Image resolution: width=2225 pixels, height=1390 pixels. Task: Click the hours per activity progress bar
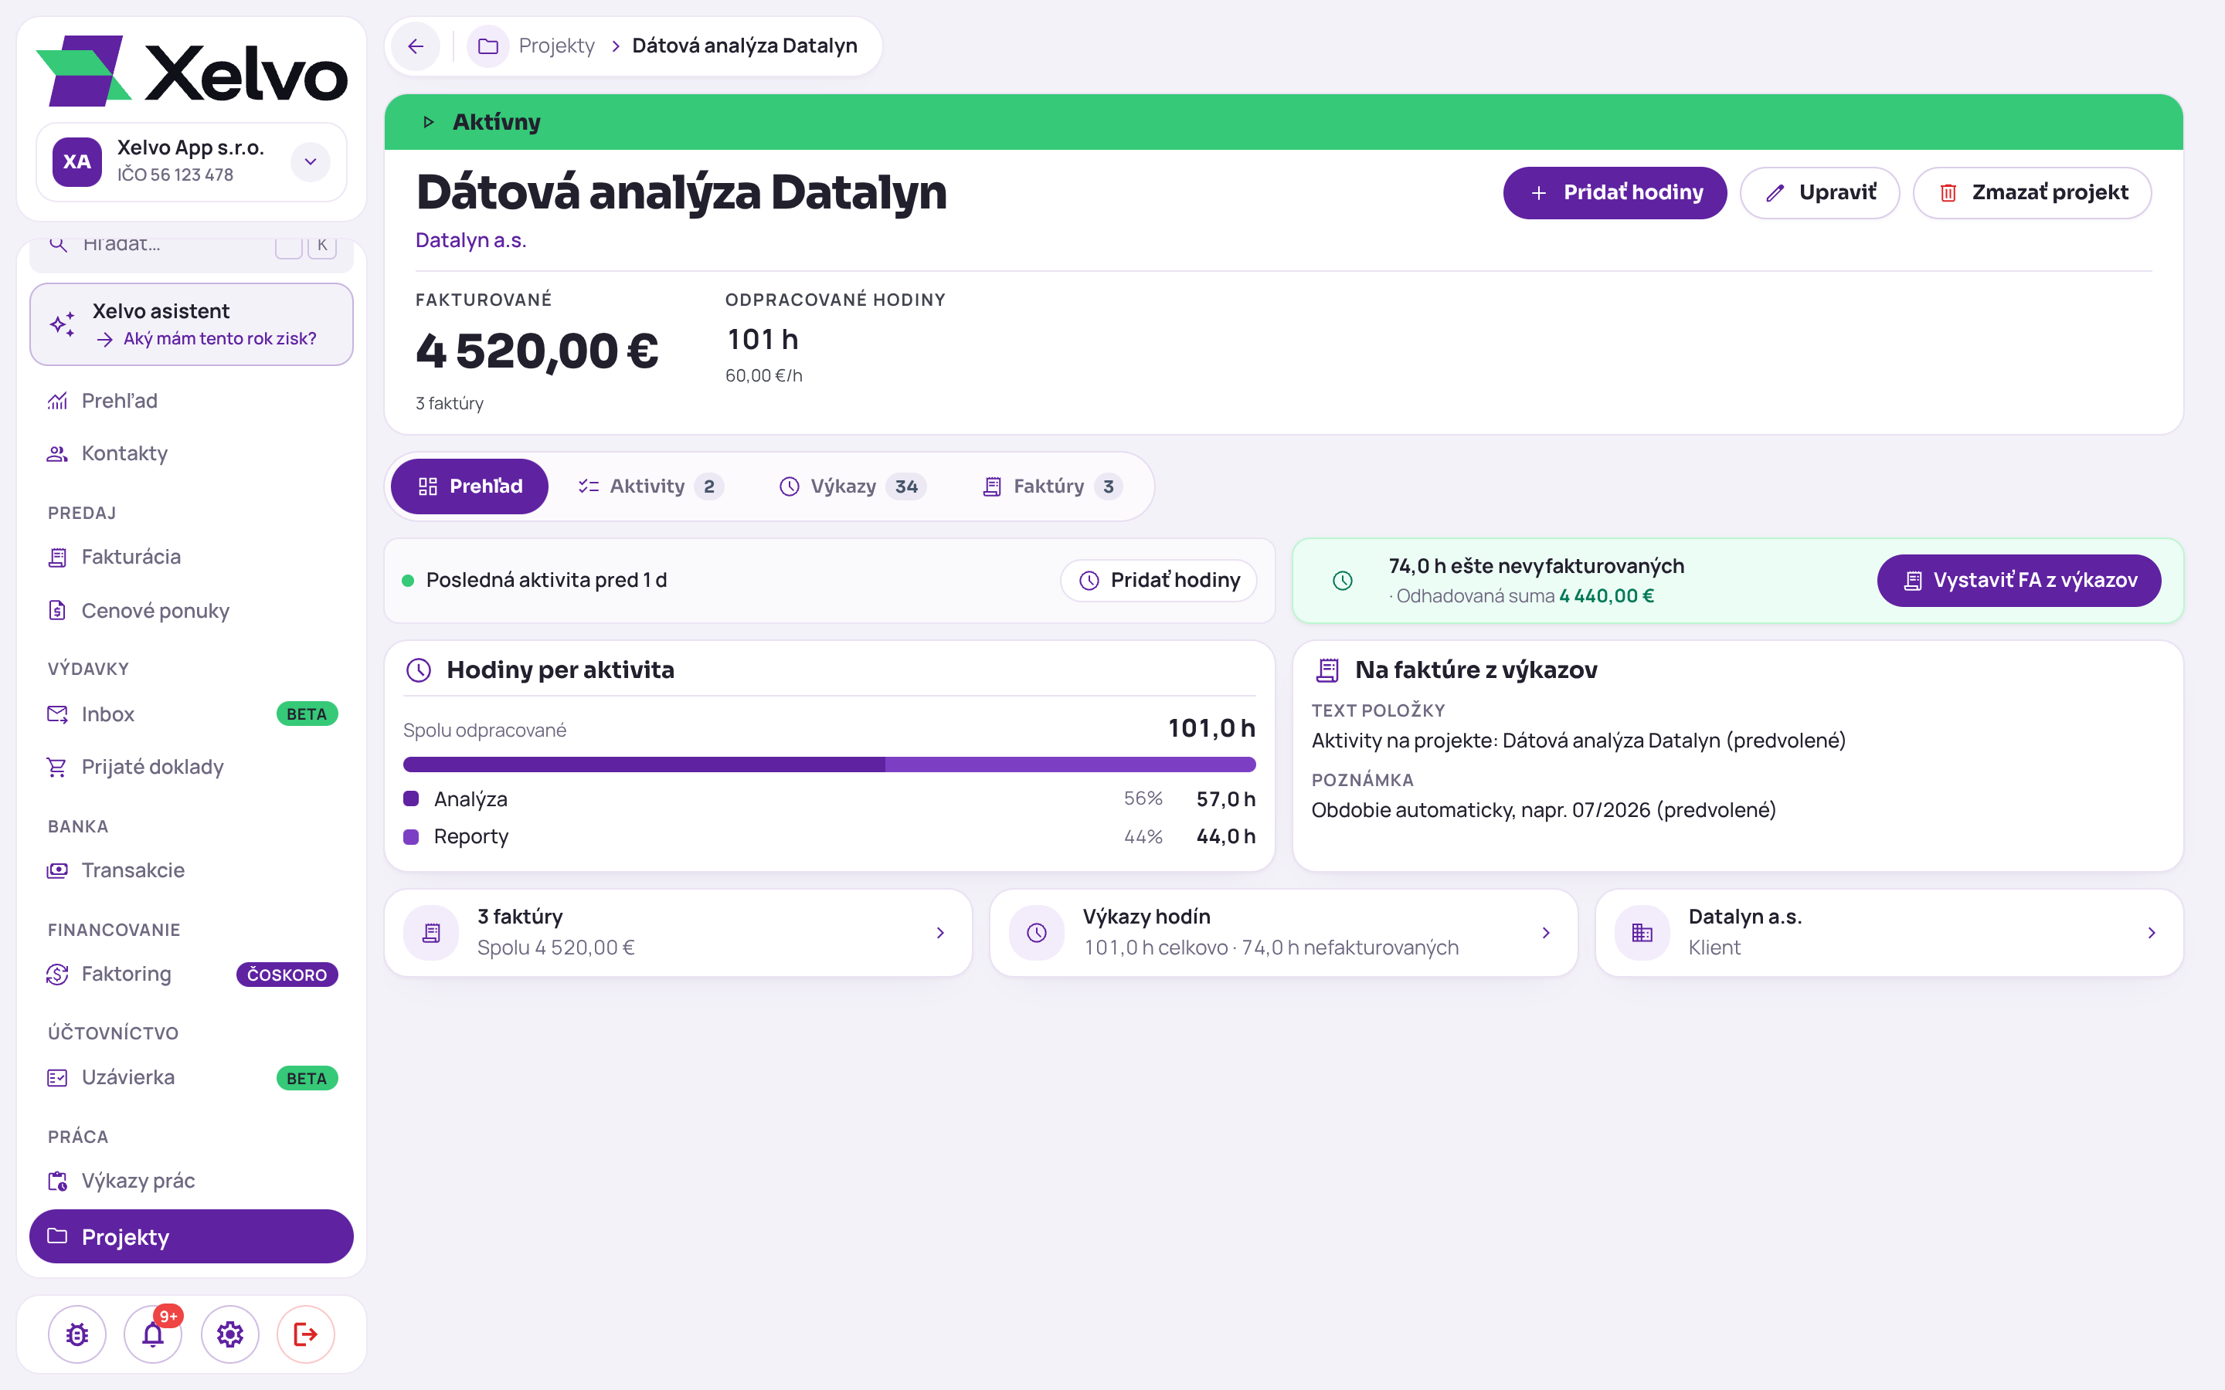tap(829, 764)
